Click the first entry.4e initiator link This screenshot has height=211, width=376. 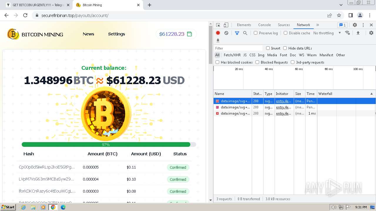[x=283, y=101]
